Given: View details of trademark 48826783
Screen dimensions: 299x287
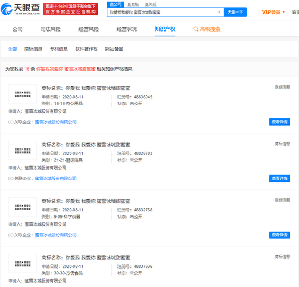Looking at the screenshot, I should tap(279, 178).
